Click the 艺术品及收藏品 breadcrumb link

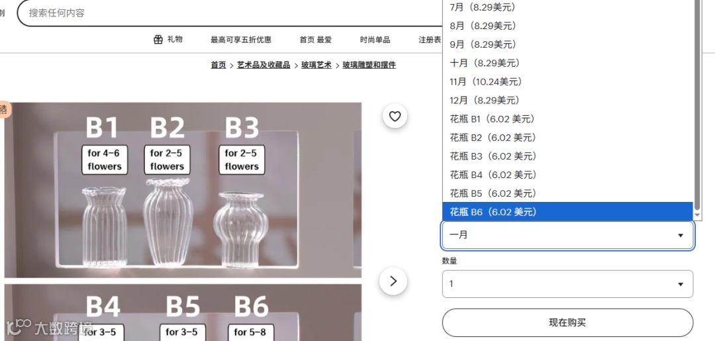(263, 65)
